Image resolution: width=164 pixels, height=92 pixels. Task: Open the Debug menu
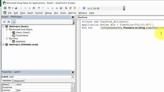pos(48,13)
